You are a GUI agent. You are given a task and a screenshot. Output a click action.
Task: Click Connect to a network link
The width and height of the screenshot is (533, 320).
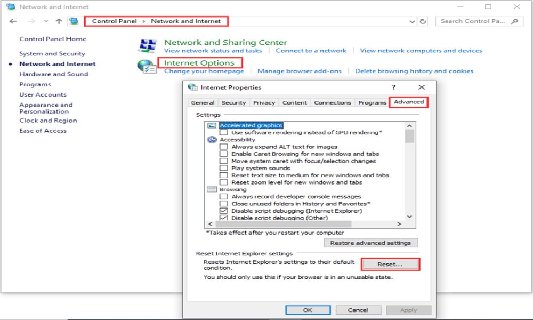[x=311, y=50]
